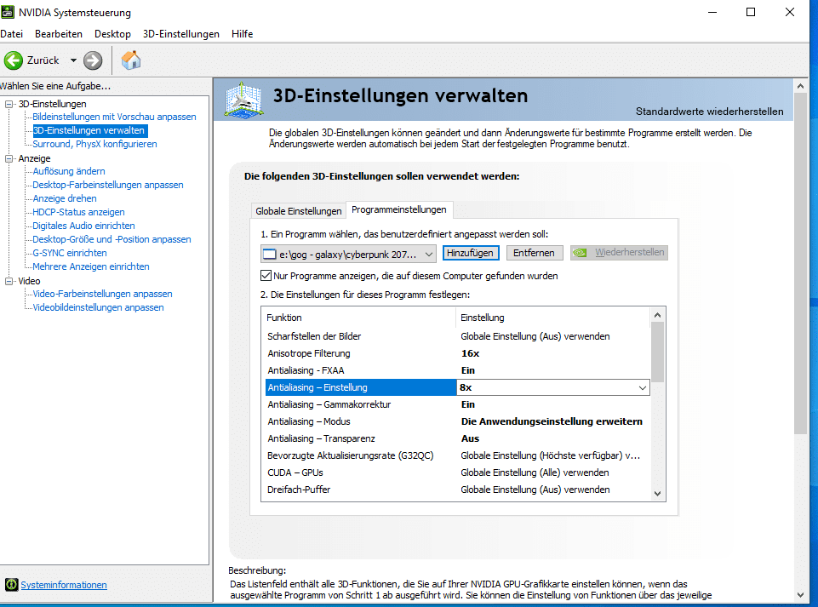Open Surround, PhysX konfigurieren
818x607 pixels.
(94, 144)
